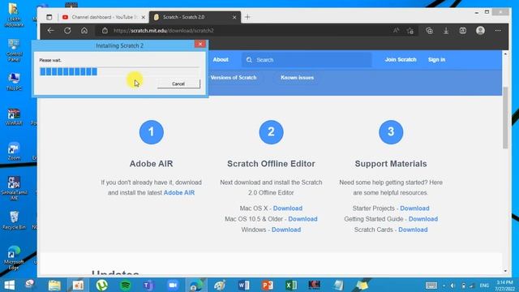Open the Zoom desktop shortcut
Viewport: 519px width, 292px height.
click(x=14, y=152)
